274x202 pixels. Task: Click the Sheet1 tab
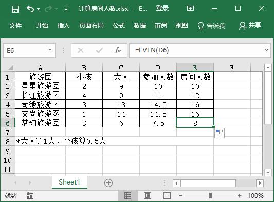69,182
